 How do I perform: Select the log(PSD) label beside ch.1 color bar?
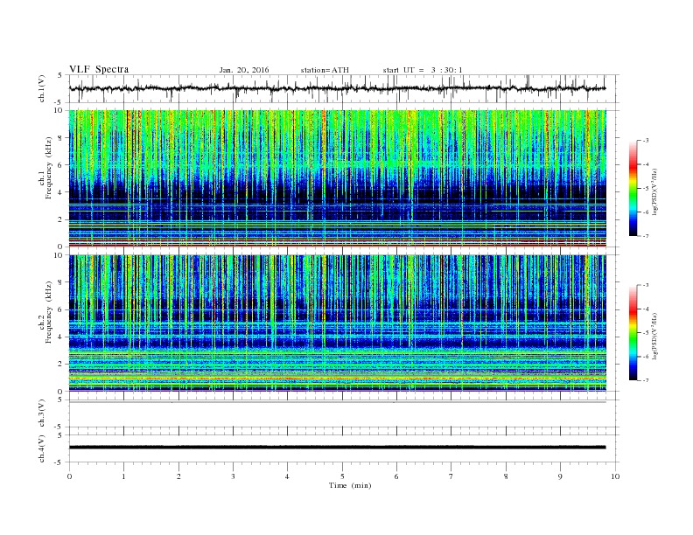click(x=654, y=192)
